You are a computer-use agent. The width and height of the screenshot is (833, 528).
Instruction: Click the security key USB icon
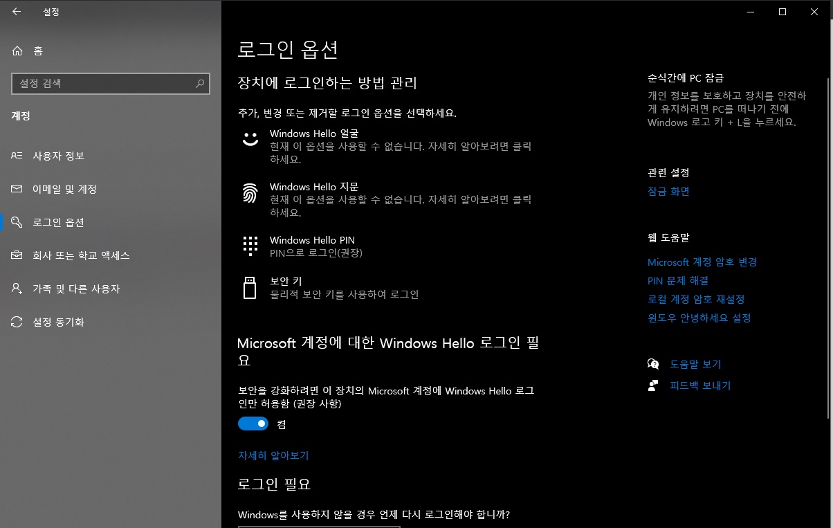point(250,287)
